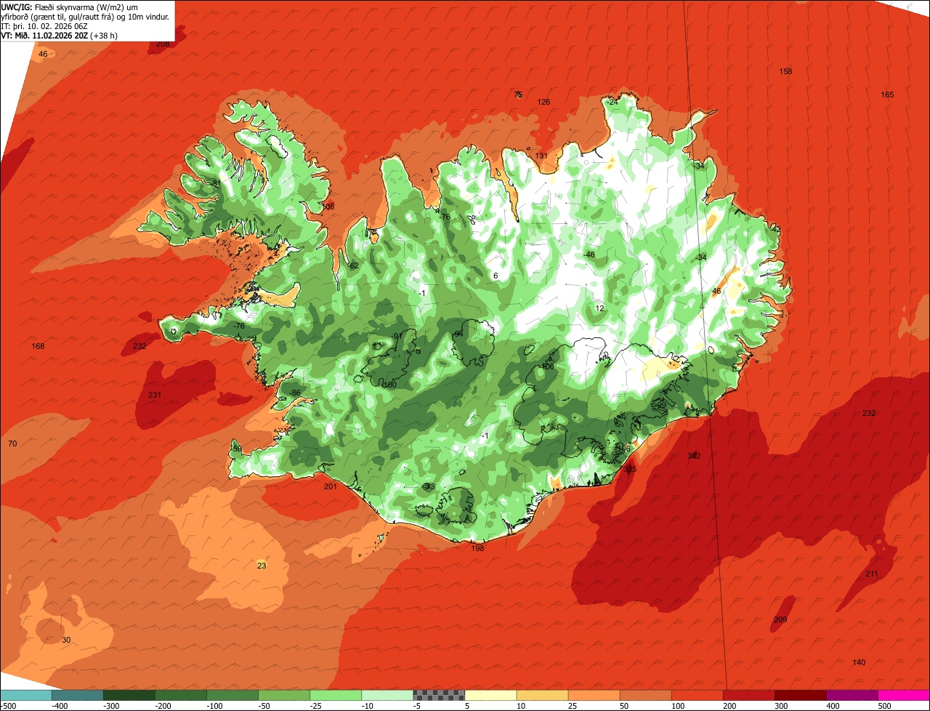Screen dimensions: 930x711
Task: Click the 'VT: Mið. 11.02.2026 20Z (+38 h)' line
Action: coord(60,35)
